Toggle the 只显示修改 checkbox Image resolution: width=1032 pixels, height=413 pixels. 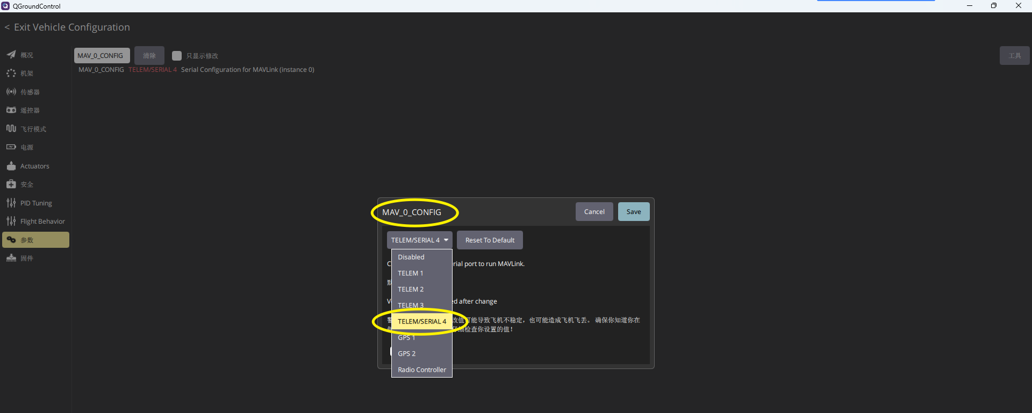(x=176, y=56)
